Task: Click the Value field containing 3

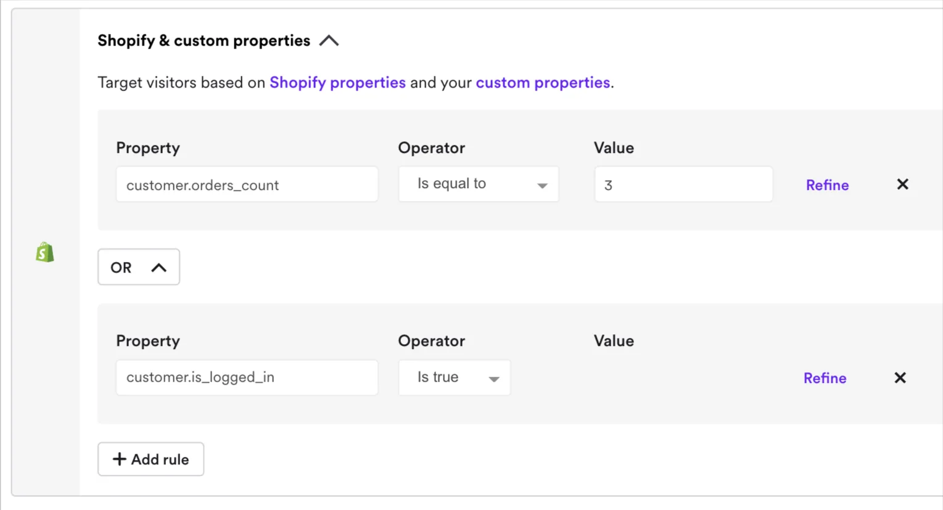Action: click(683, 184)
